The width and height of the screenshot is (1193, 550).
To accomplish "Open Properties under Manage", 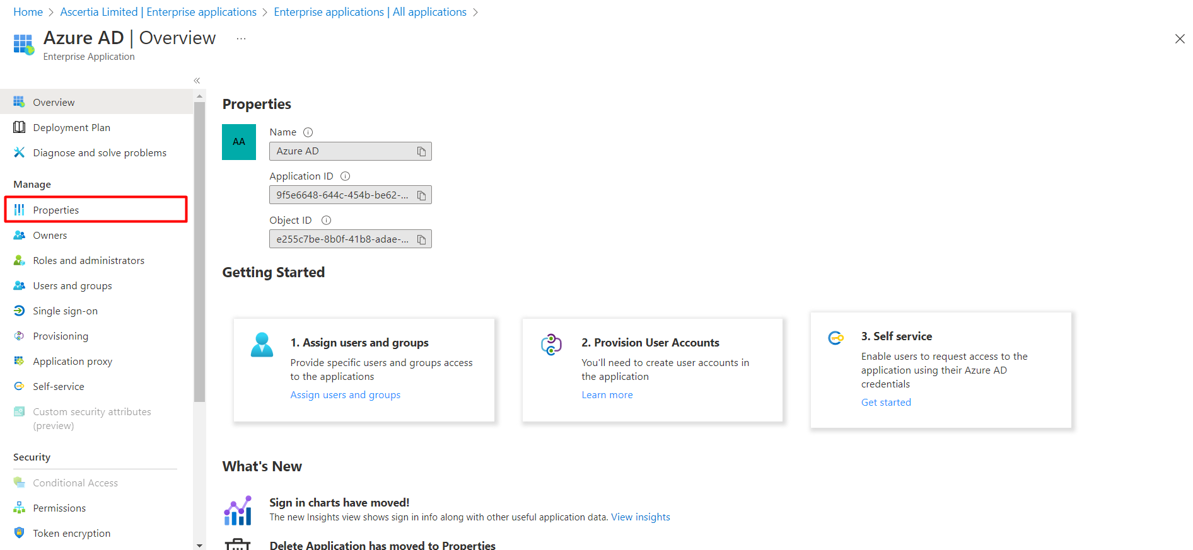I will click(x=96, y=210).
